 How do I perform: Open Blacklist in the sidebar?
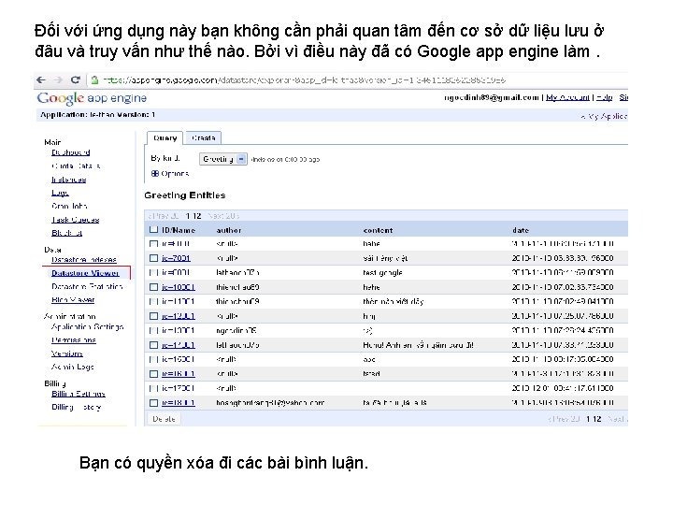coord(66,233)
